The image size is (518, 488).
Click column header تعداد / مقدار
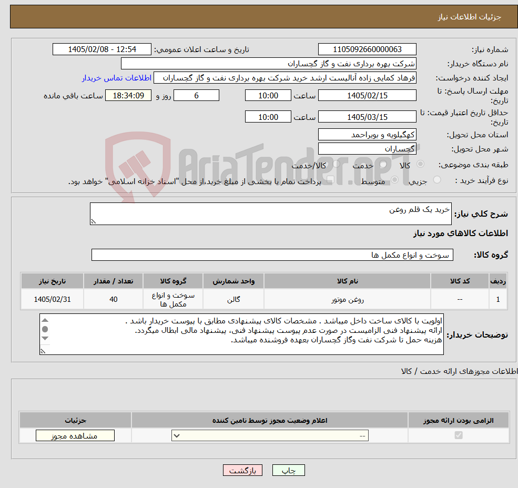point(113,281)
